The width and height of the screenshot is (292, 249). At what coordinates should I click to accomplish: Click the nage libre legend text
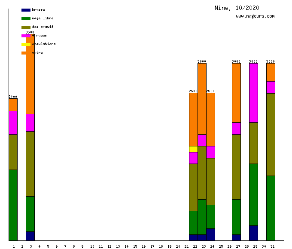(x=43, y=18)
